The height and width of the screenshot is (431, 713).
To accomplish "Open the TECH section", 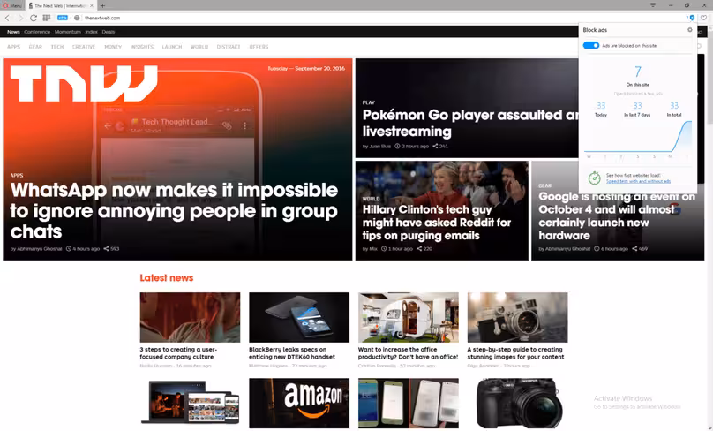I will point(57,47).
